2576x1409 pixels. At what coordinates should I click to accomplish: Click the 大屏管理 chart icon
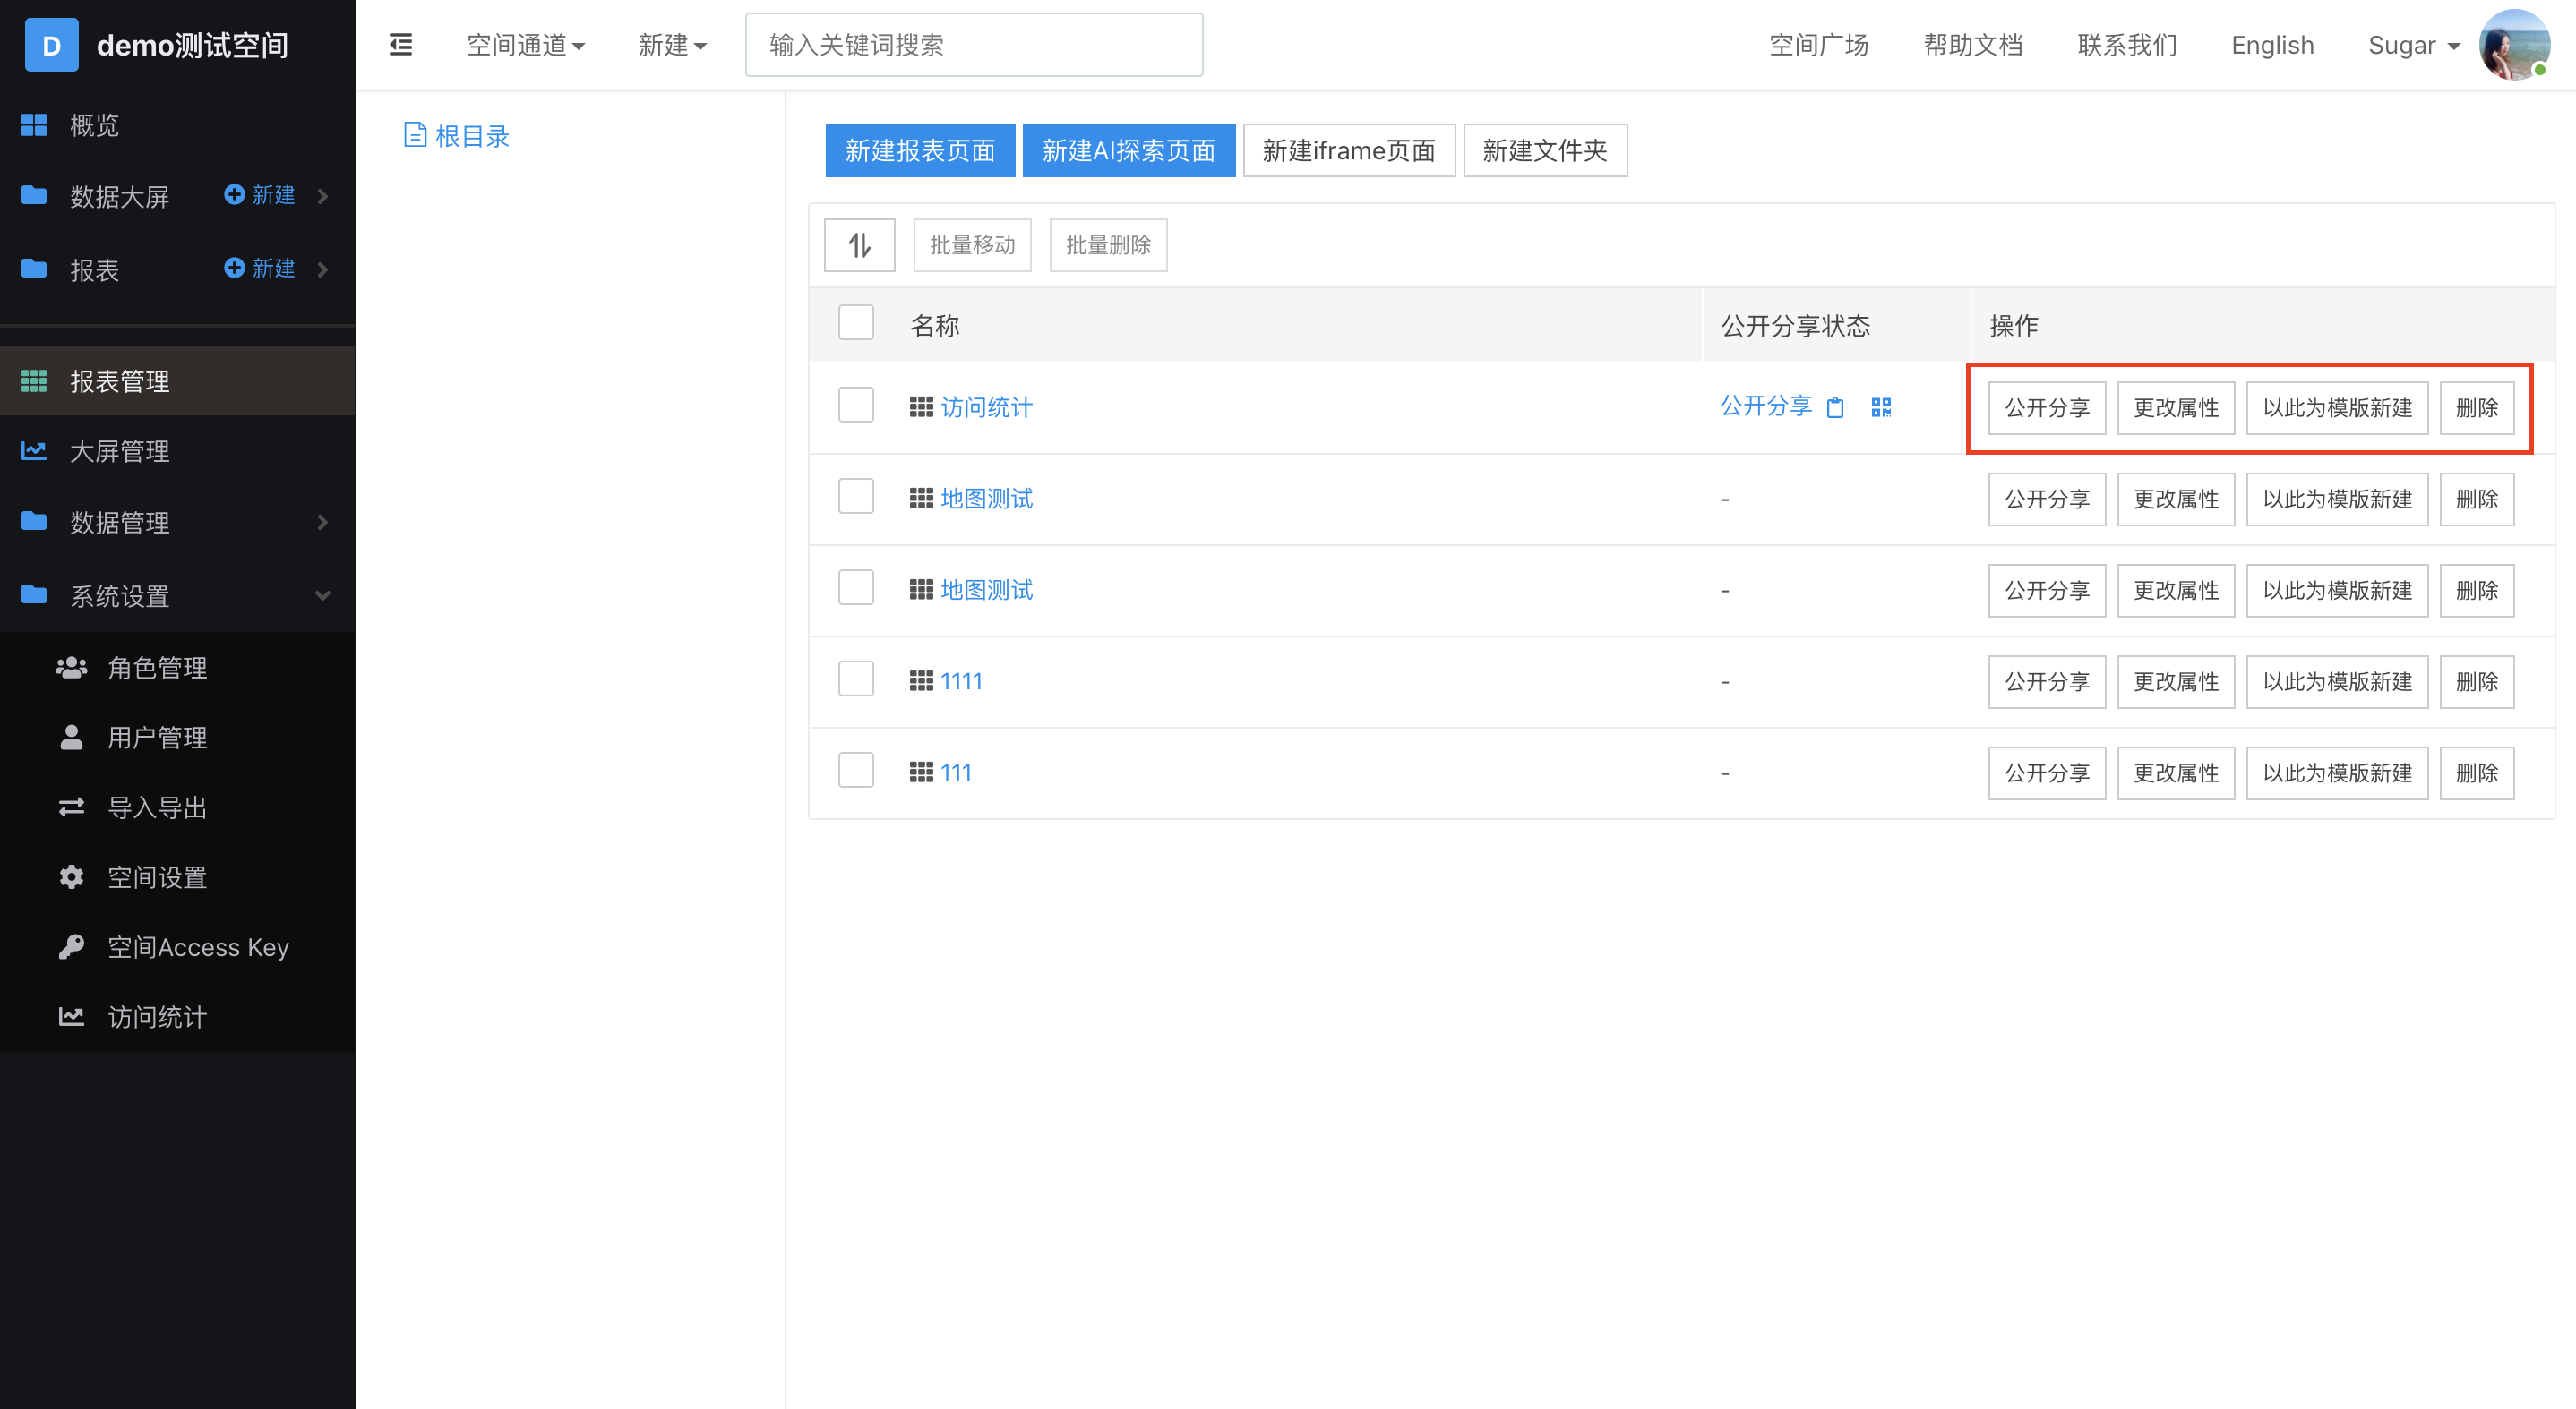click(x=34, y=450)
